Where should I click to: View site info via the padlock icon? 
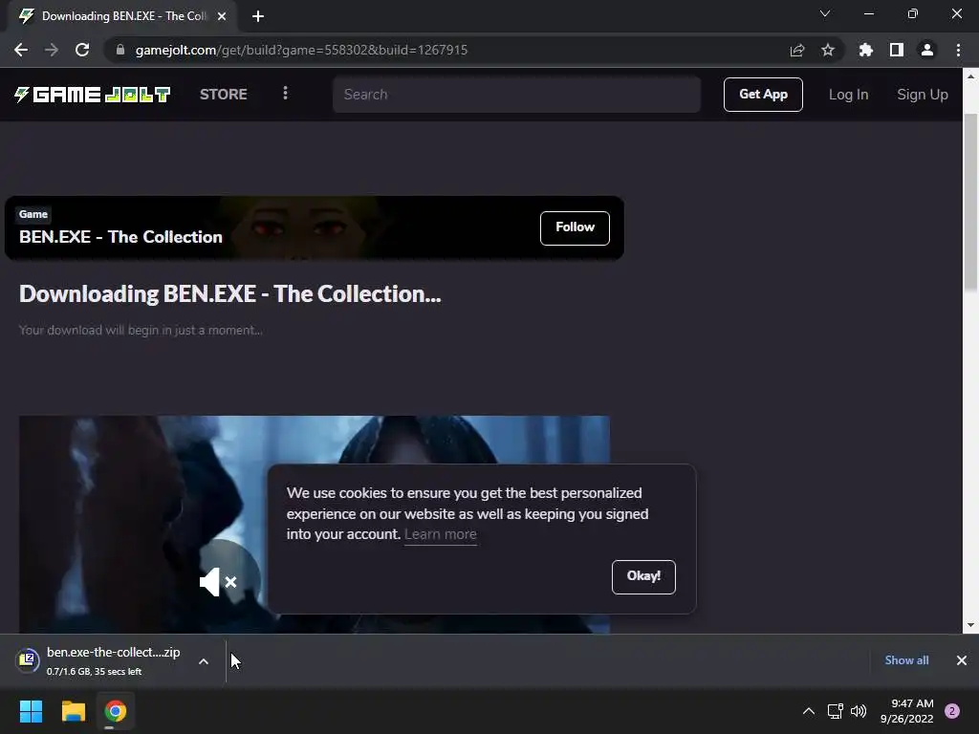click(x=120, y=50)
